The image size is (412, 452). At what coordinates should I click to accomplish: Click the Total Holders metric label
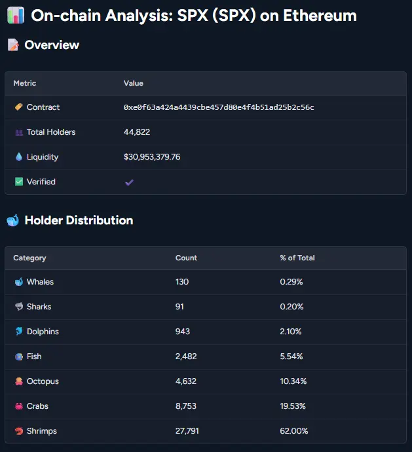(x=51, y=132)
